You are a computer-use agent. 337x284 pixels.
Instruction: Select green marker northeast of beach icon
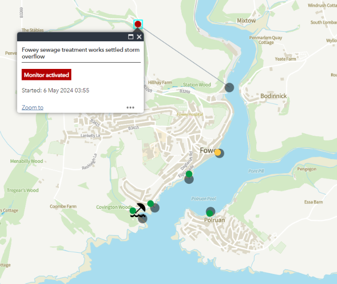151,204
